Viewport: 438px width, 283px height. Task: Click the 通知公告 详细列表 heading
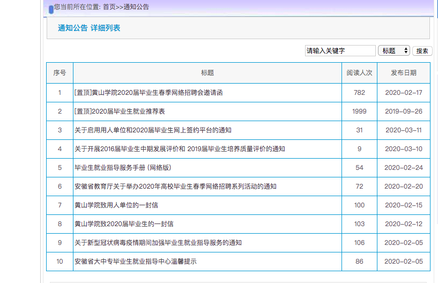tap(89, 28)
